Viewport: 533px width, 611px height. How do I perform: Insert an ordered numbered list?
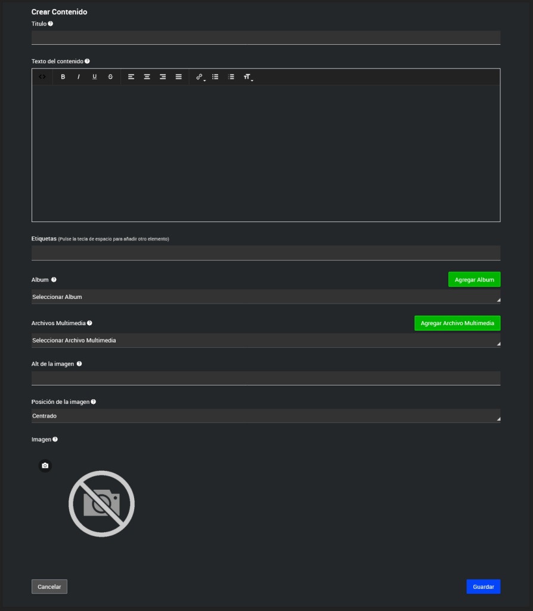[x=231, y=77]
